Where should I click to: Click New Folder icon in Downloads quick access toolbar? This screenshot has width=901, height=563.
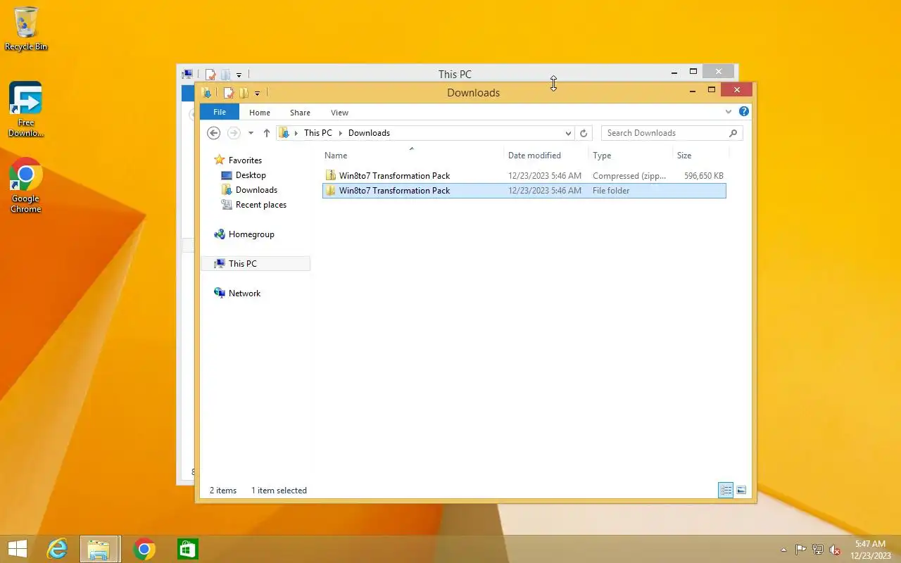(x=244, y=93)
